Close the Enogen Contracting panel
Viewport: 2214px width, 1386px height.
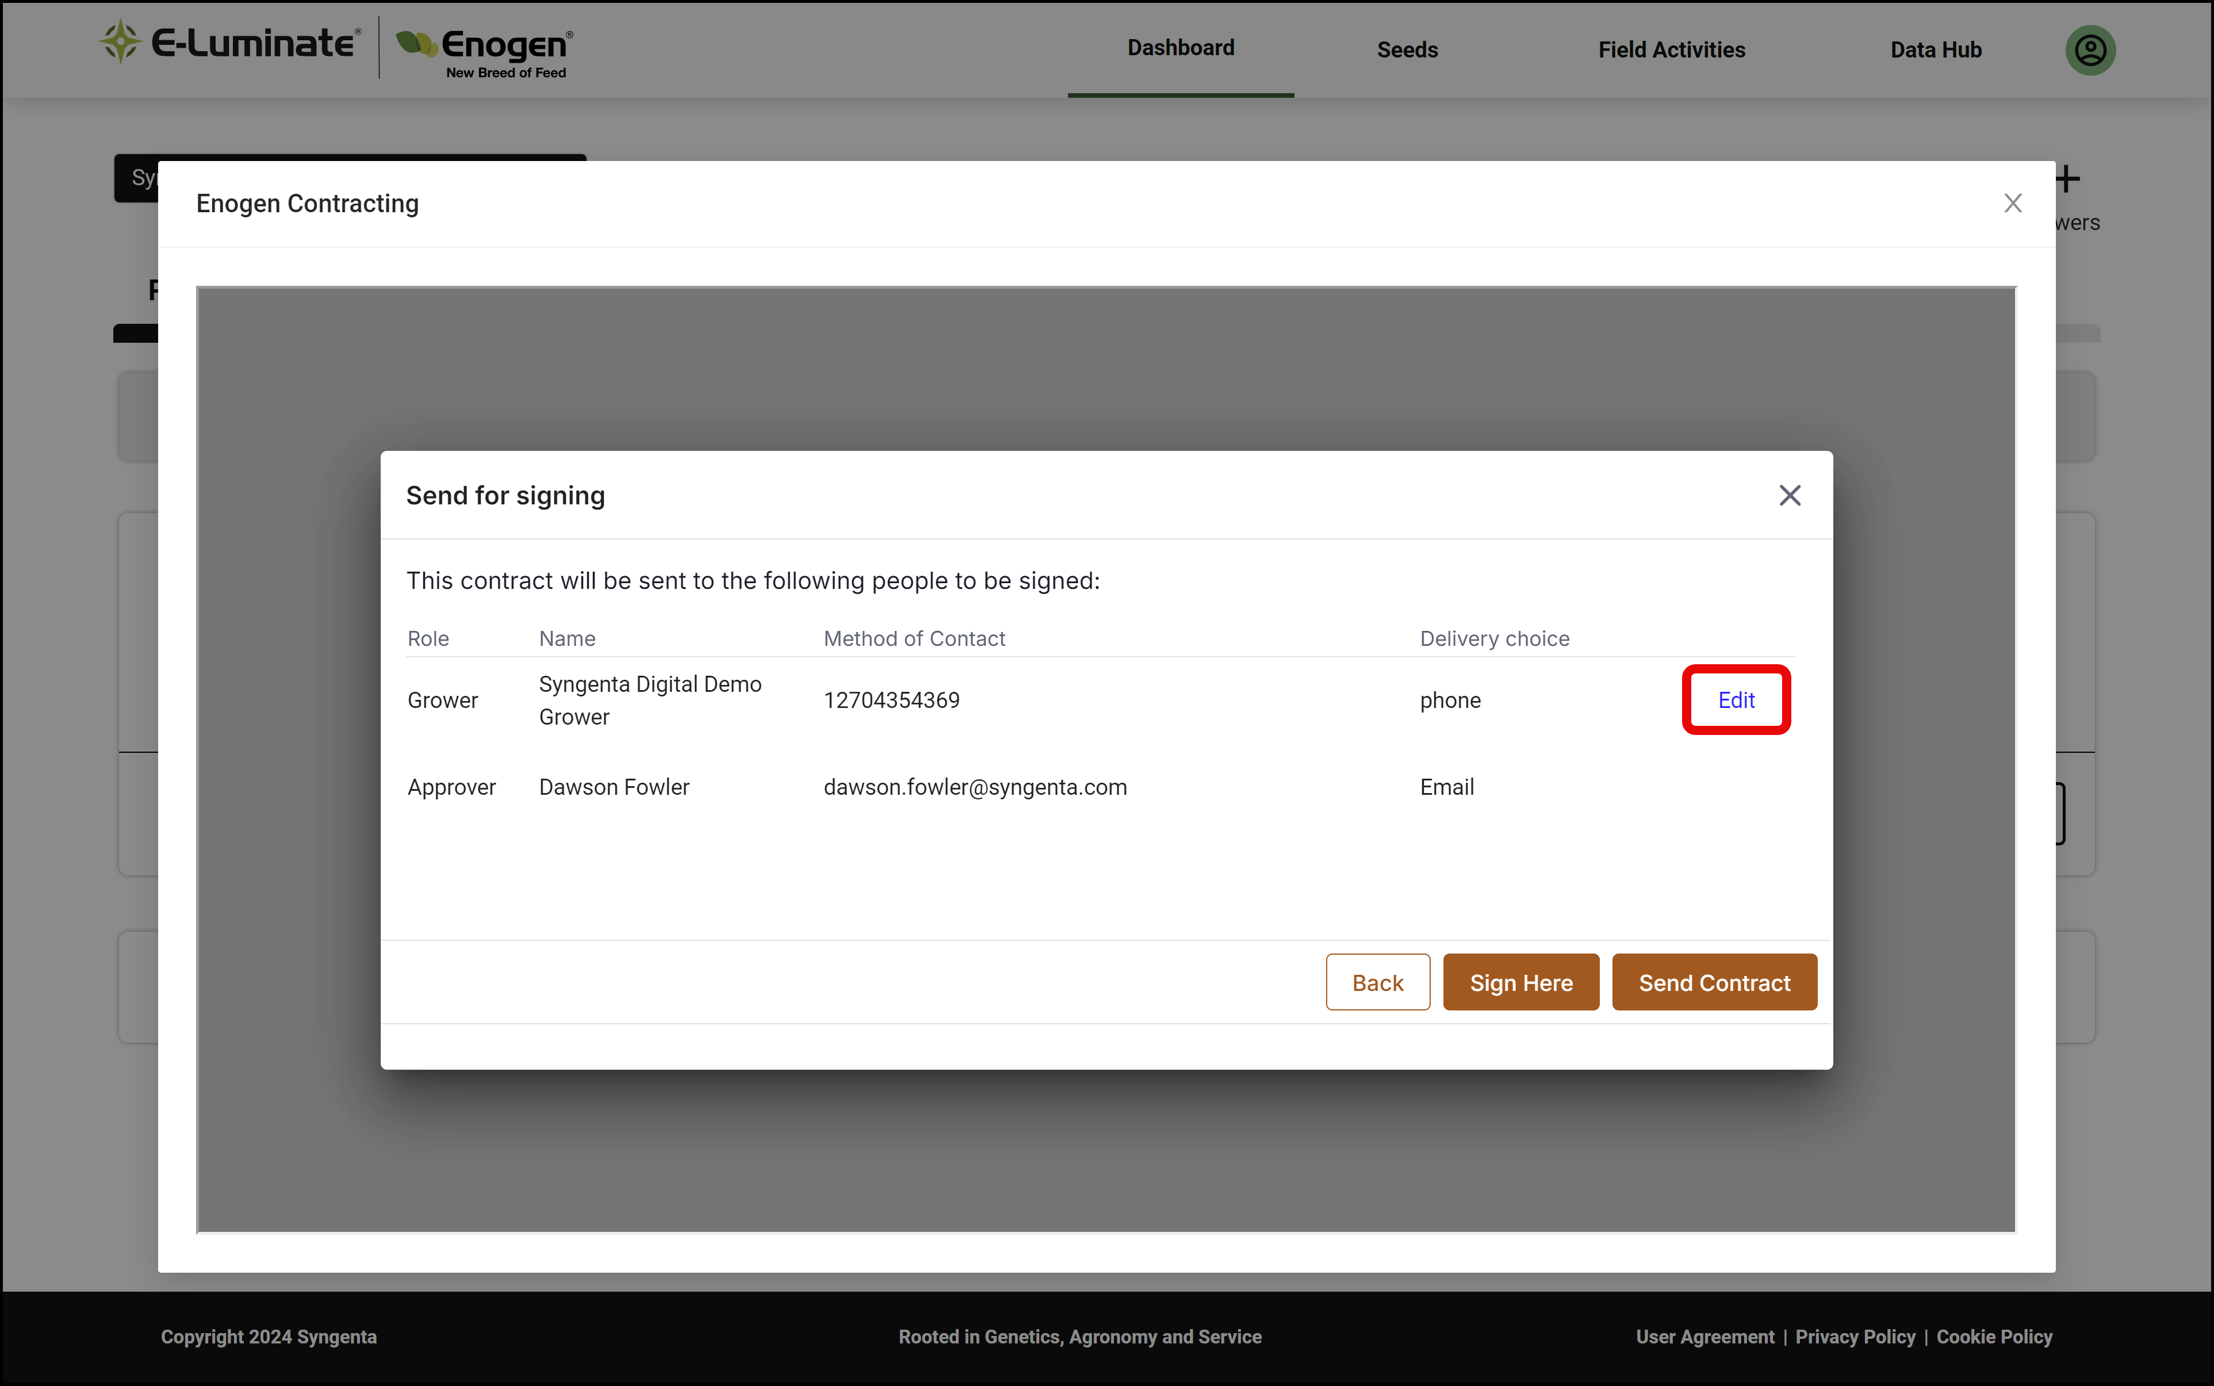[2012, 202]
